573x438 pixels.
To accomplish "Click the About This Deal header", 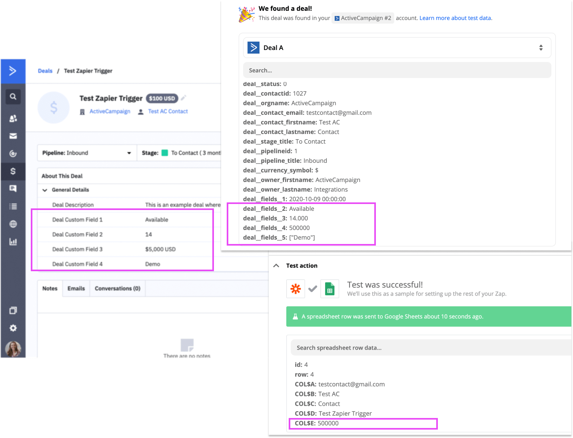I will 62,176.
